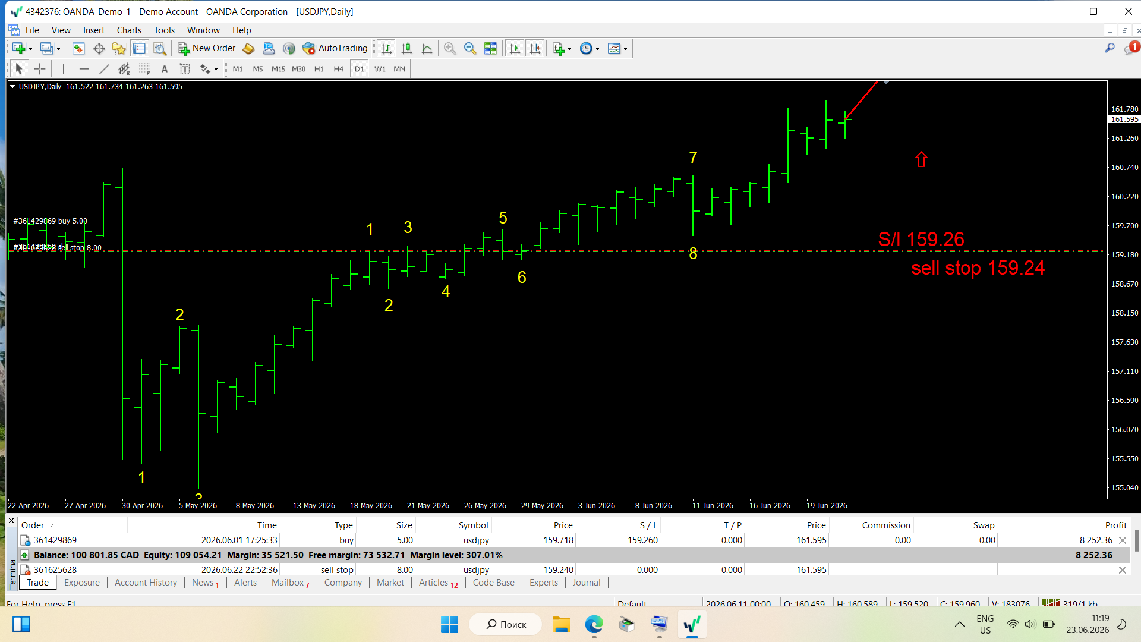Set the chart to M15 timeframe
Image resolution: width=1141 pixels, height=642 pixels.
[278, 69]
